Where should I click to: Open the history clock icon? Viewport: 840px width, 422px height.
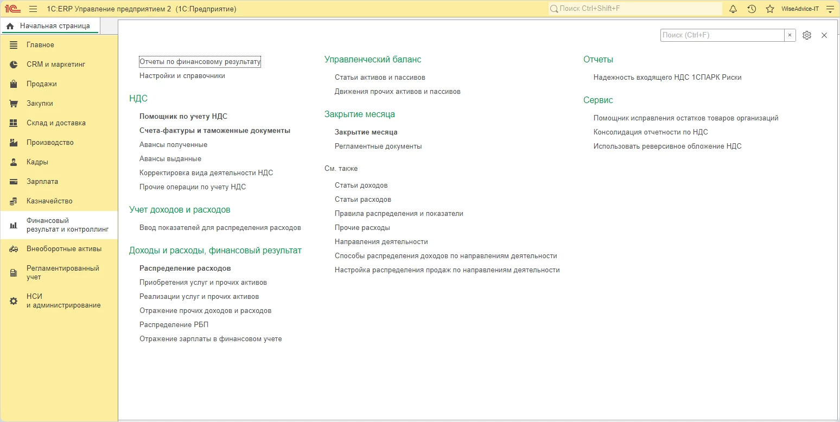(752, 9)
